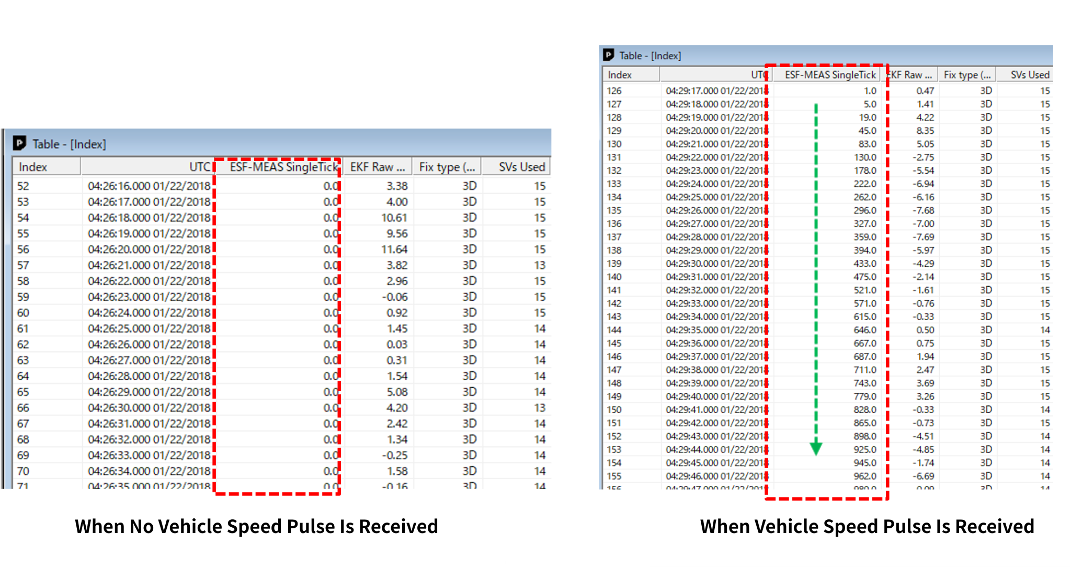Sort by Index column in left table
This screenshot has height=567, width=1071.
coord(47,167)
